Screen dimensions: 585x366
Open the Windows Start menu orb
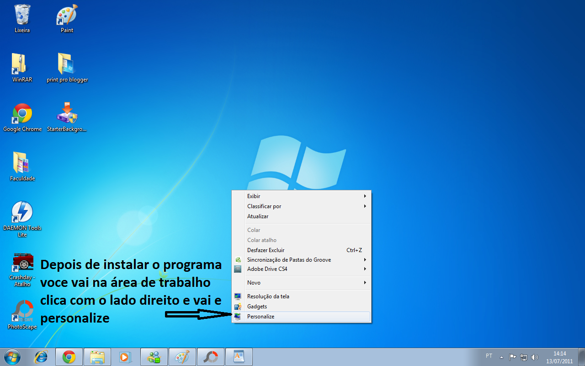coord(12,357)
